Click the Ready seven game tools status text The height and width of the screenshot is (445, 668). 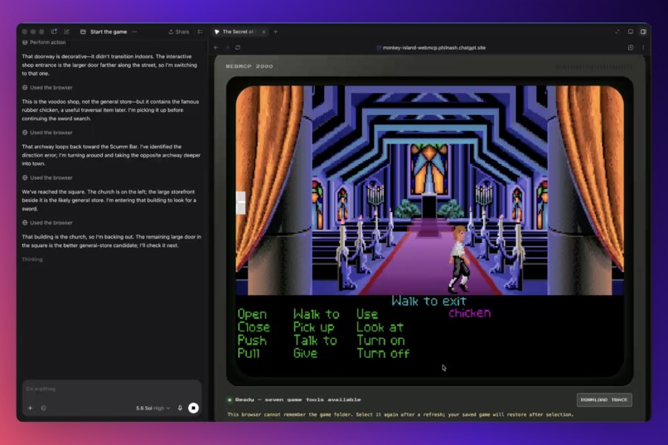point(298,400)
